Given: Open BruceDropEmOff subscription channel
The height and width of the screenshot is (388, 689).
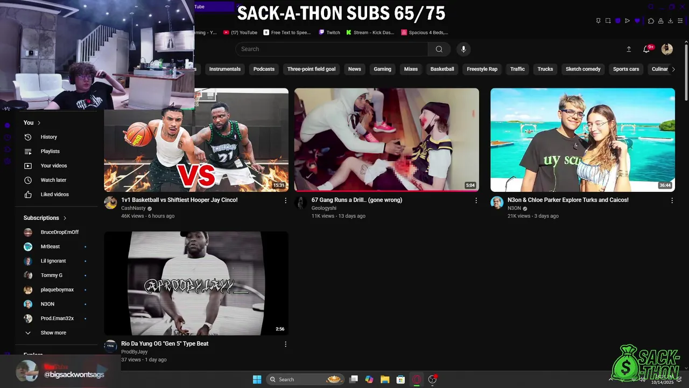Looking at the screenshot, I should pos(59,232).
